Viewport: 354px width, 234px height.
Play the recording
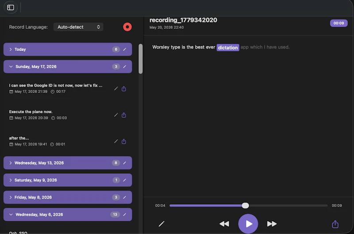tap(248, 224)
